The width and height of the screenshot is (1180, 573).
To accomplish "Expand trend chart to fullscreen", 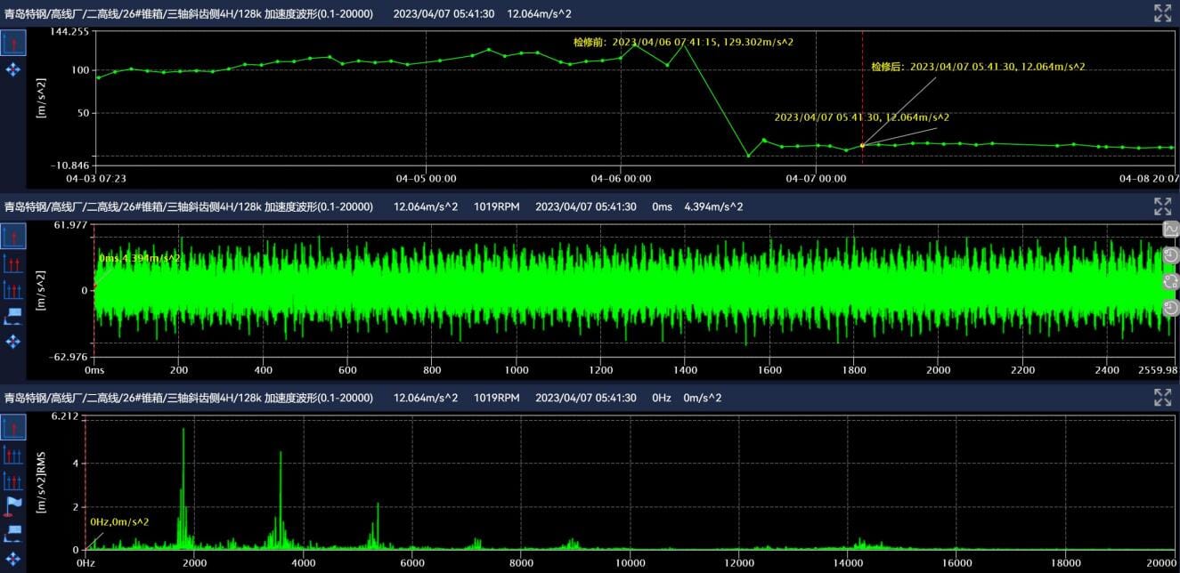I will point(1162,13).
